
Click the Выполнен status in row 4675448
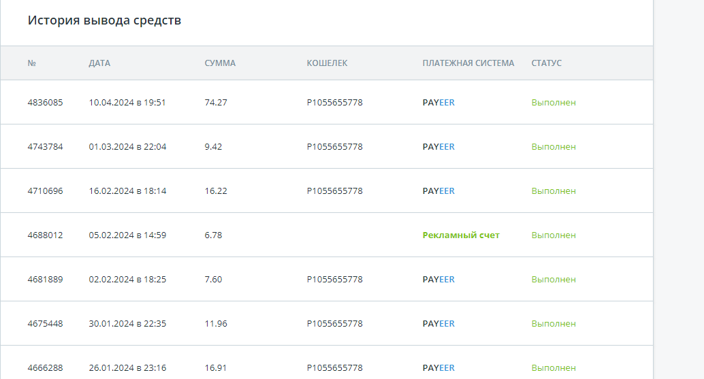coord(553,323)
